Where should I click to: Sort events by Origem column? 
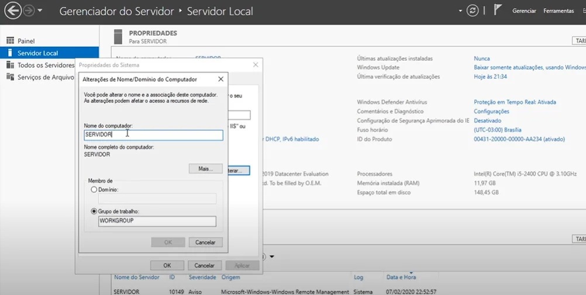[x=230, y=277]
